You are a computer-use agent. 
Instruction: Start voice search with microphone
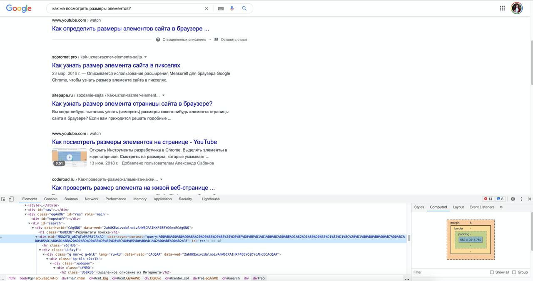pyautogui.click(x=232, y=8)
